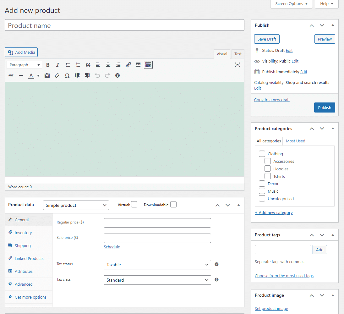The width and height of the screenshot is (344, 314).
Task: Insert a blockquote
Action: pos(88,65)
